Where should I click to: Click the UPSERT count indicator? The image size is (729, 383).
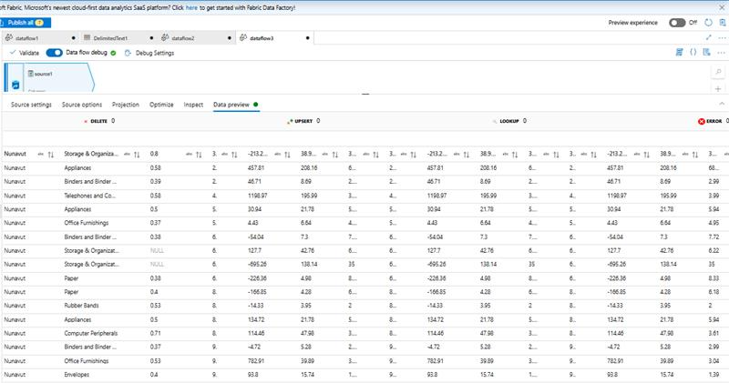(x=303, y=121)
